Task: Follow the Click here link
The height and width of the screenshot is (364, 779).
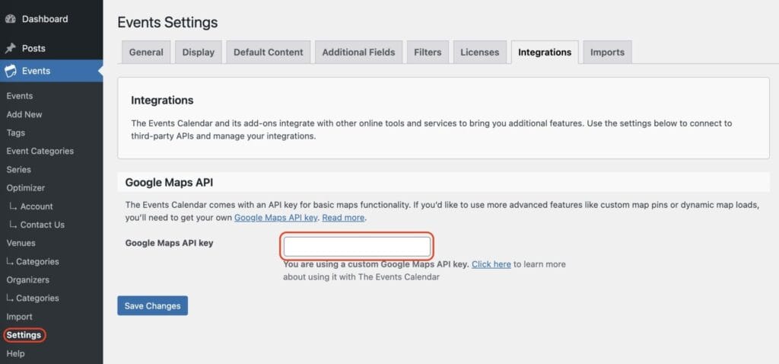Action: pyautogui.click(x=491, y=264)
